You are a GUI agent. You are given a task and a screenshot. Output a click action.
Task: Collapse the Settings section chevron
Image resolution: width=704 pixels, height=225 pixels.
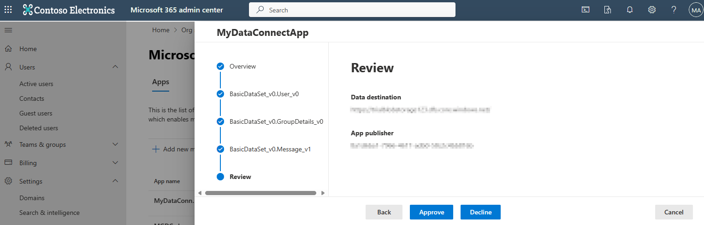[x=115, y=181]
